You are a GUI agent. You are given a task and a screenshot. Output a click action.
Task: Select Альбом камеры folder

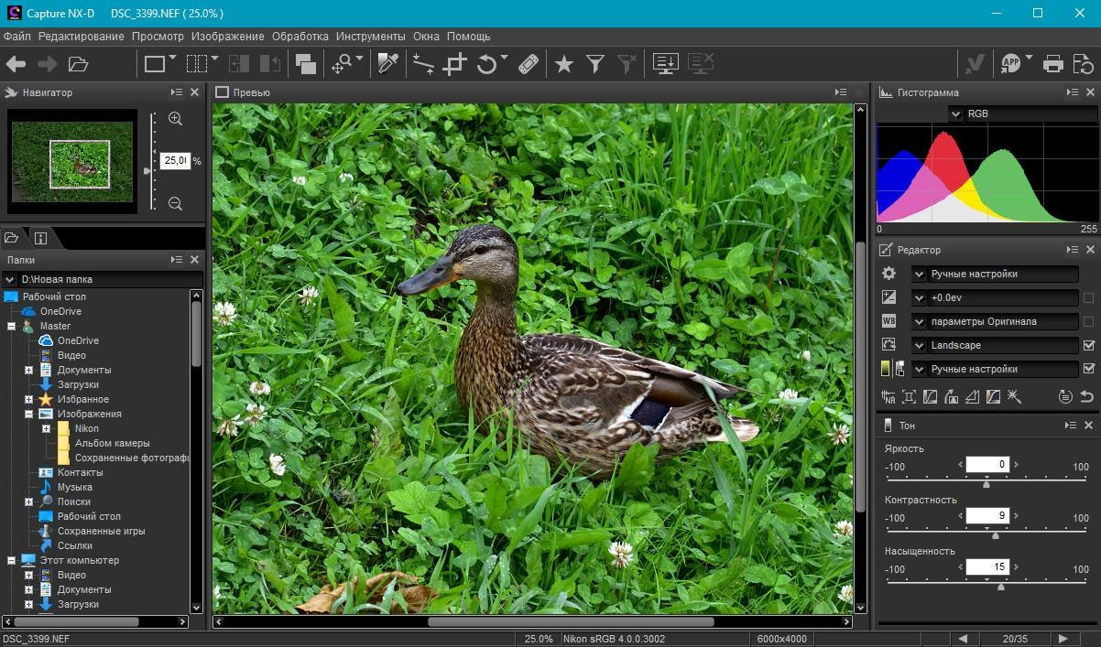pos(112,443)
